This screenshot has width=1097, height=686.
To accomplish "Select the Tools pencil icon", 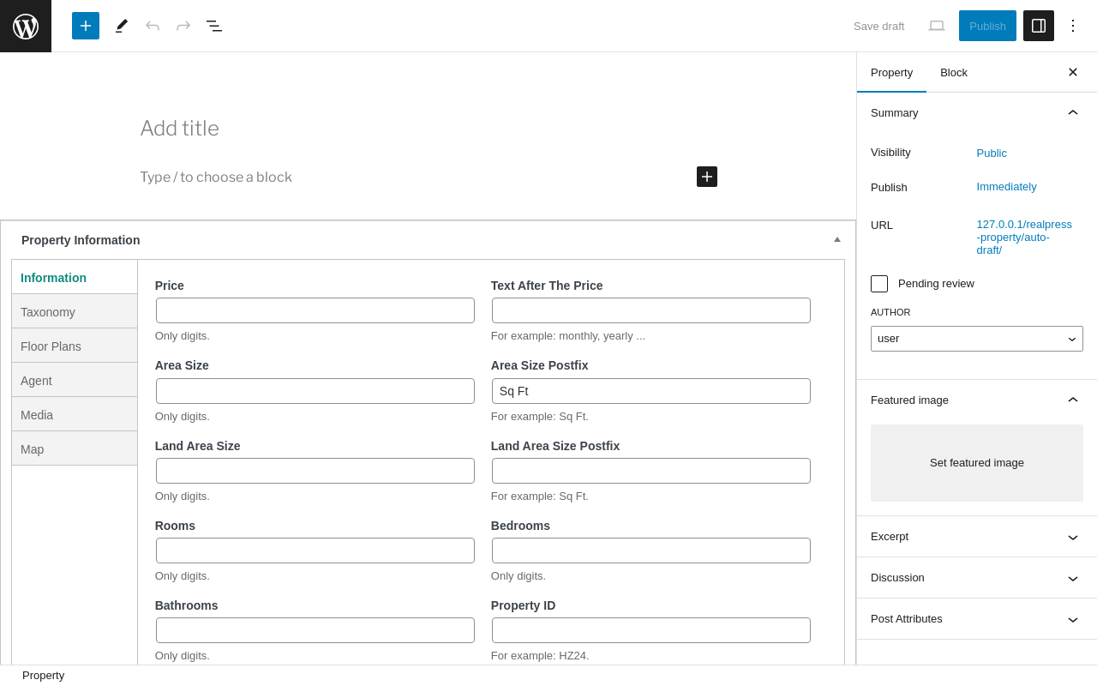I will (x=122, y=26).
